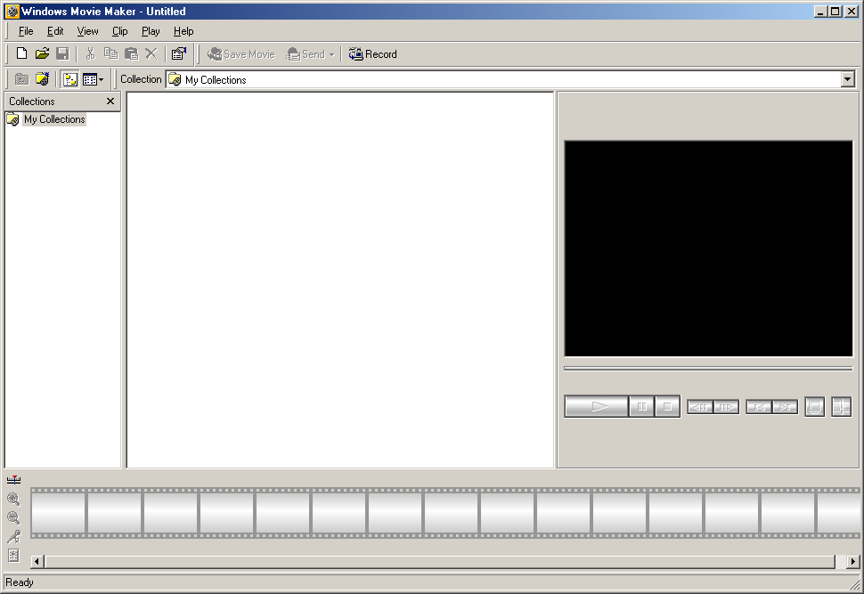Click the Up One Level folder icon

coord(21,79)
